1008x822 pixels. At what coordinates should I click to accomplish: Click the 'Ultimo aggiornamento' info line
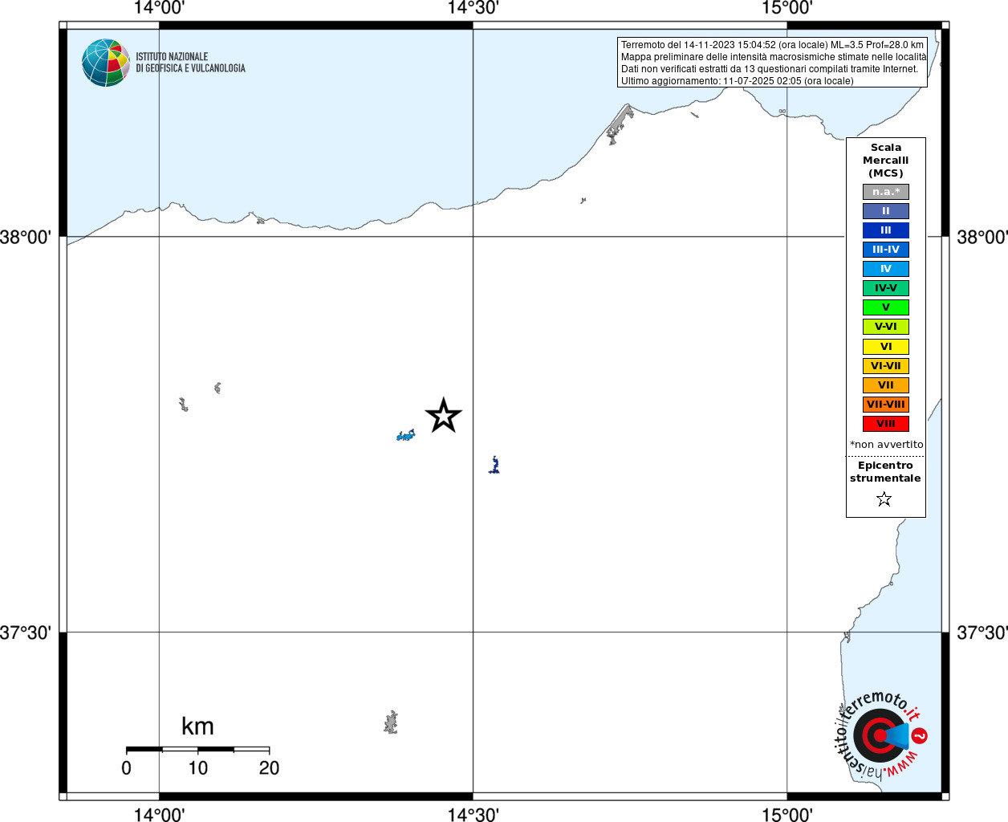click(738, 81)
